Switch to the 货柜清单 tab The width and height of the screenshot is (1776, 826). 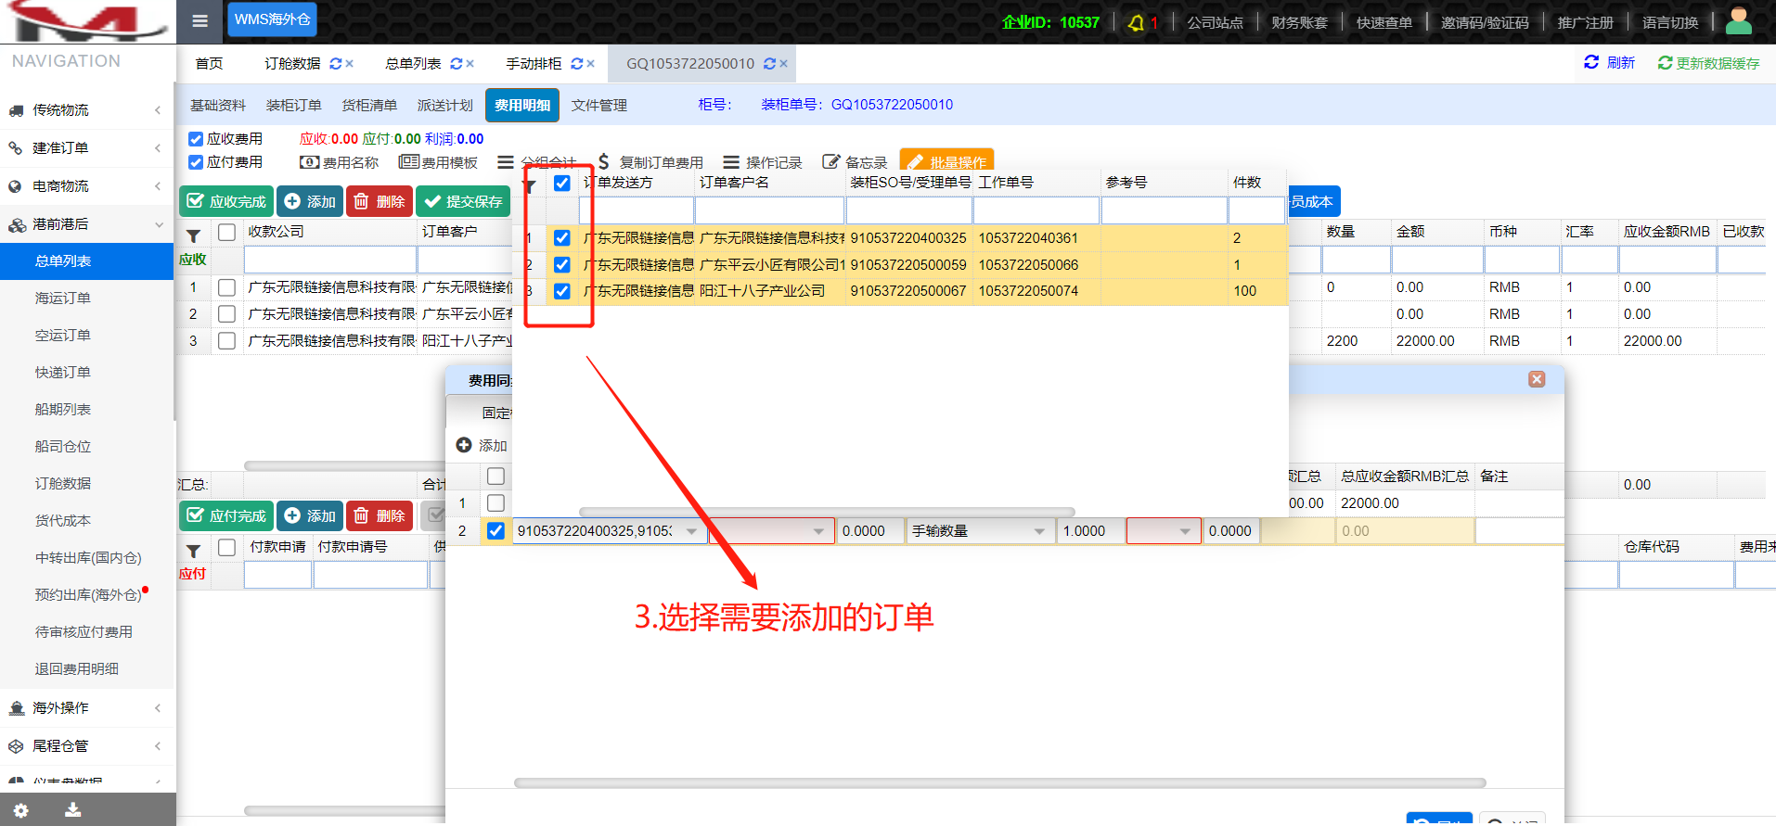click(369, 106)
